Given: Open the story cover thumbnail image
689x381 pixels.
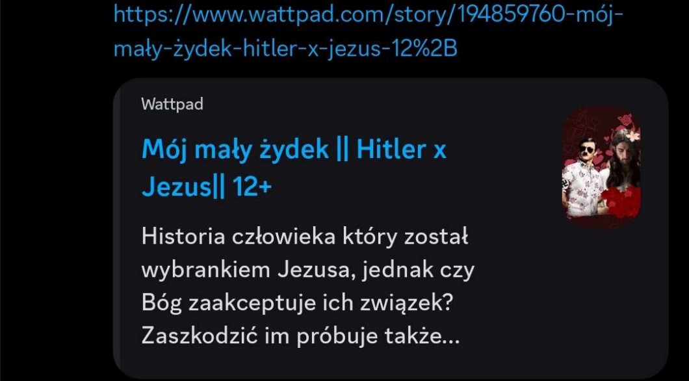Looking at the screenshot, I should [601, 167].
